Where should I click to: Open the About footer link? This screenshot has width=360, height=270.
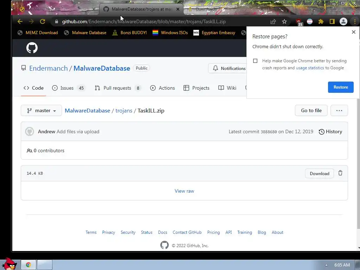point(277,232)
